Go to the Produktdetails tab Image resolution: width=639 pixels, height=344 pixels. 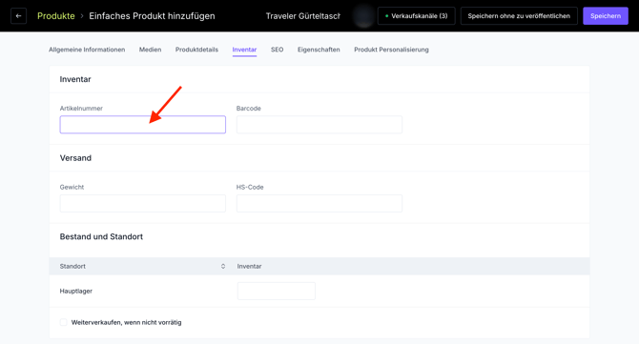[196, 50]
